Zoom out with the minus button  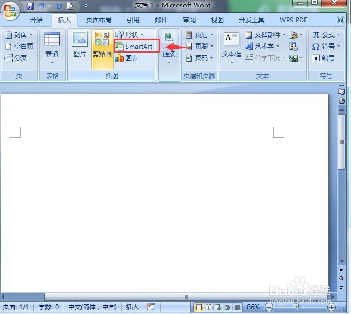(269, 307)
